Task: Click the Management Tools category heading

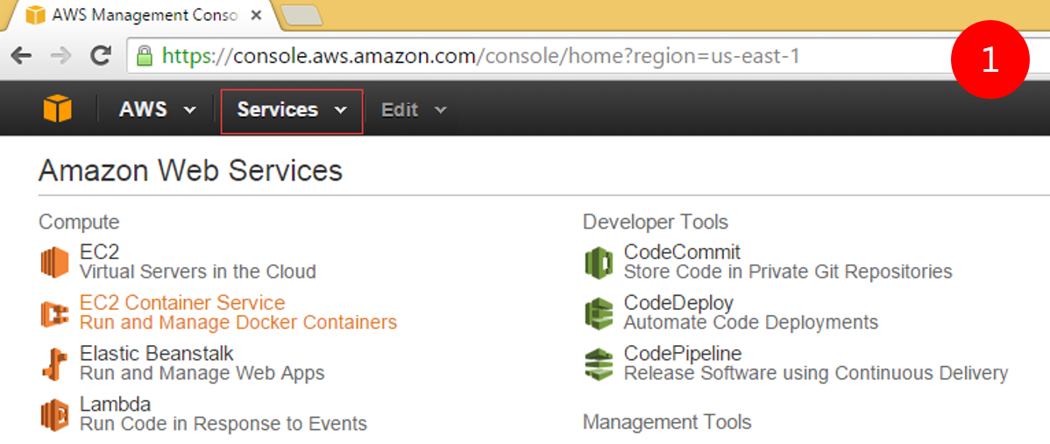Action: pos(667,422)
